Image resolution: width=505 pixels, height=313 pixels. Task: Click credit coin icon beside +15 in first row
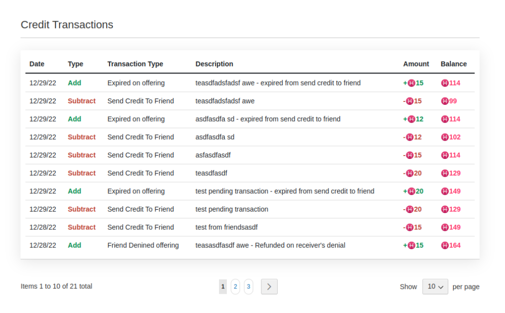tap(411, 83)
